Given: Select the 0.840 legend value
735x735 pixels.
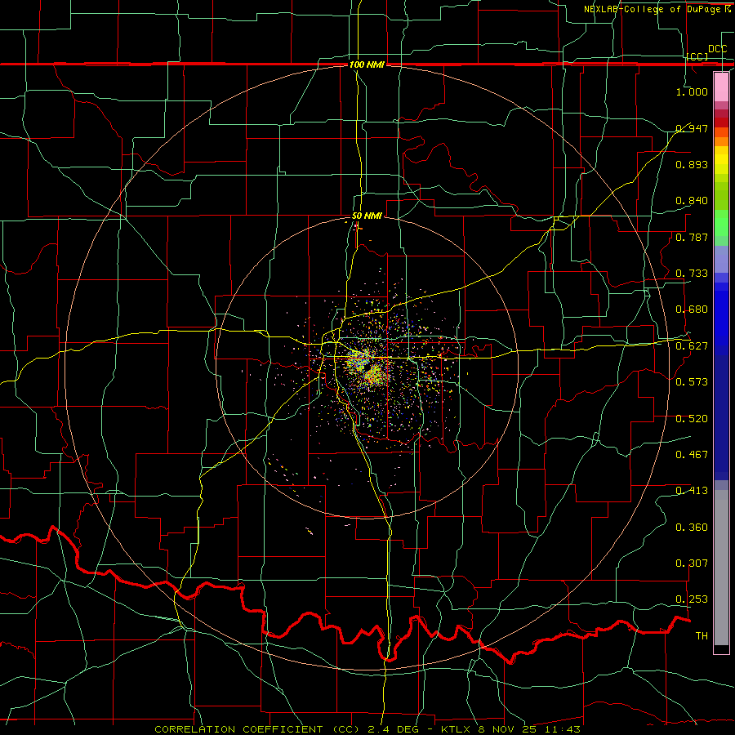Looking at the screenshot, I should (692, 201).
